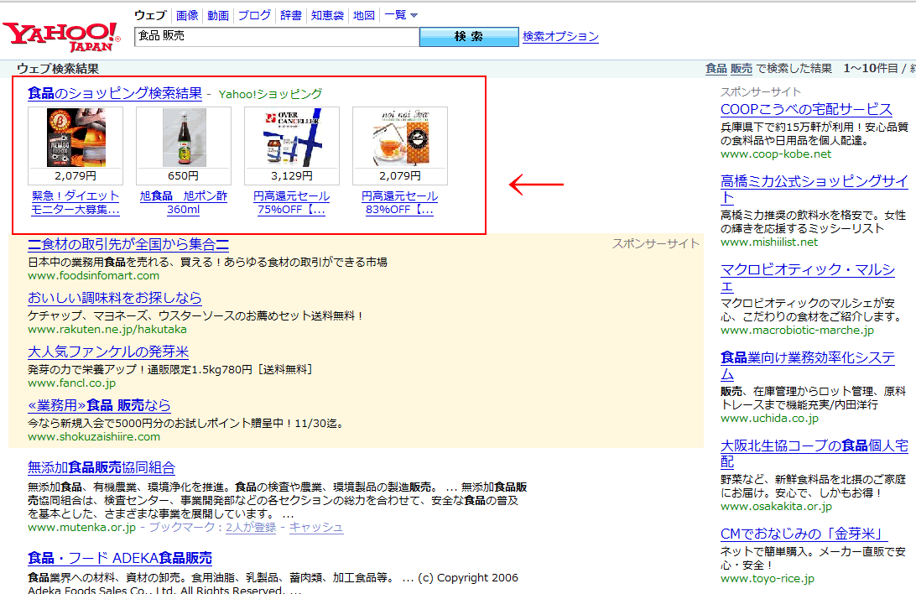Click the www.macrobiotic-marche.jp URL
Screen dimensions: 916x594
point(797,331)
